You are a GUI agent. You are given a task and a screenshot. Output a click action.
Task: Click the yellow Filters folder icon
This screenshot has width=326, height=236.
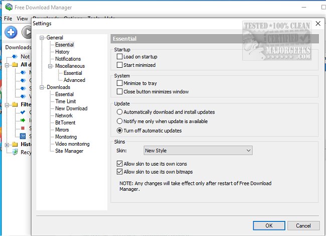(15, 104)
